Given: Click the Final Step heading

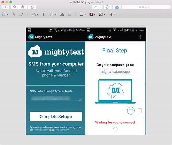Looking at the screenshot, I should (115, 51).
